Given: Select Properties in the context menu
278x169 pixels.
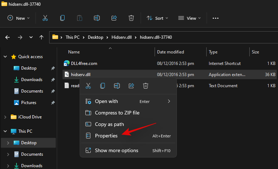Looking at the screenshot, I should [106, 136].
